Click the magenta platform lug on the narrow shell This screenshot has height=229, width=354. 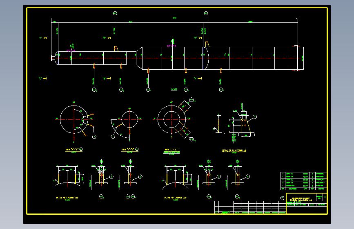71,51
